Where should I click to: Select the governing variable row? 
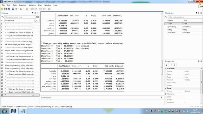tap(183, 27)
